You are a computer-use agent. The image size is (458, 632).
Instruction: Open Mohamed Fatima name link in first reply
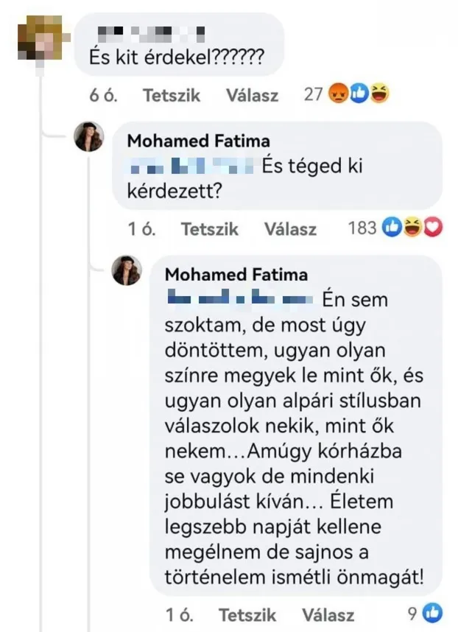pyautogui.click(x=199, y=141)
